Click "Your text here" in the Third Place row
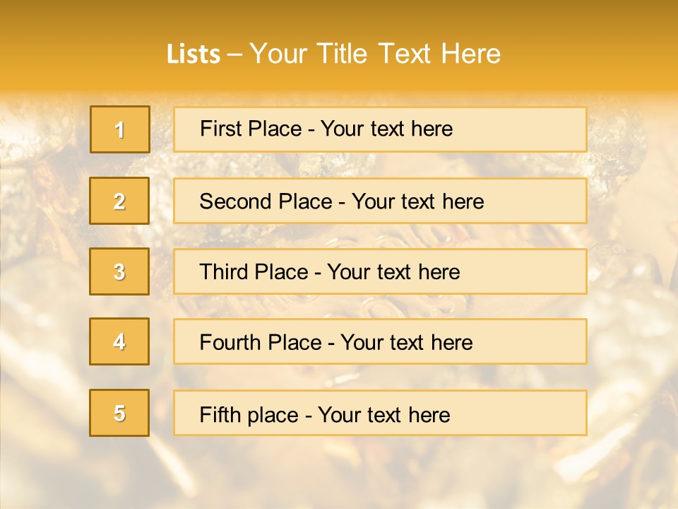This screenshot has height=509, width=678. tap(393, 272)
